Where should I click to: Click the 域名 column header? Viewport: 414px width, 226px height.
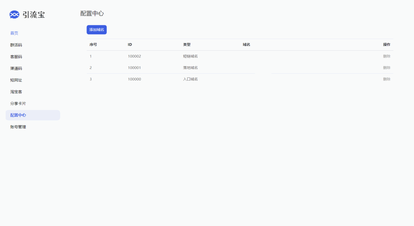point(246,45)
